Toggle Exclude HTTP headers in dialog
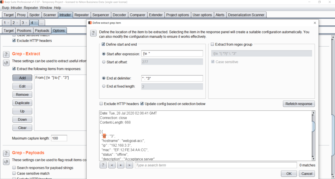The image size is (335, 179). [x=101, y=104]
